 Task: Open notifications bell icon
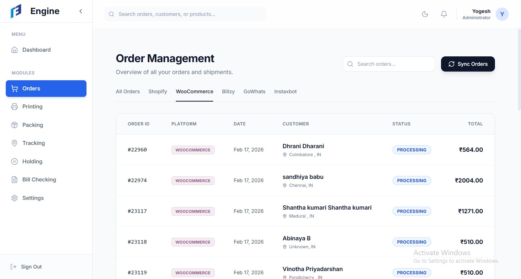444,14
